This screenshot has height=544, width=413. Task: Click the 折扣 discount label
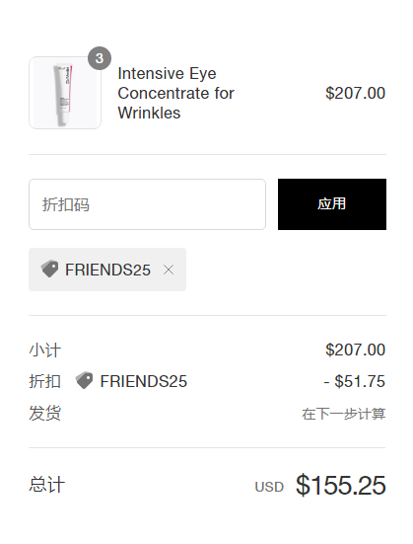coord(45,381)
